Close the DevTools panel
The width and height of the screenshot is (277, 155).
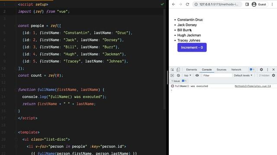(274, 70)
